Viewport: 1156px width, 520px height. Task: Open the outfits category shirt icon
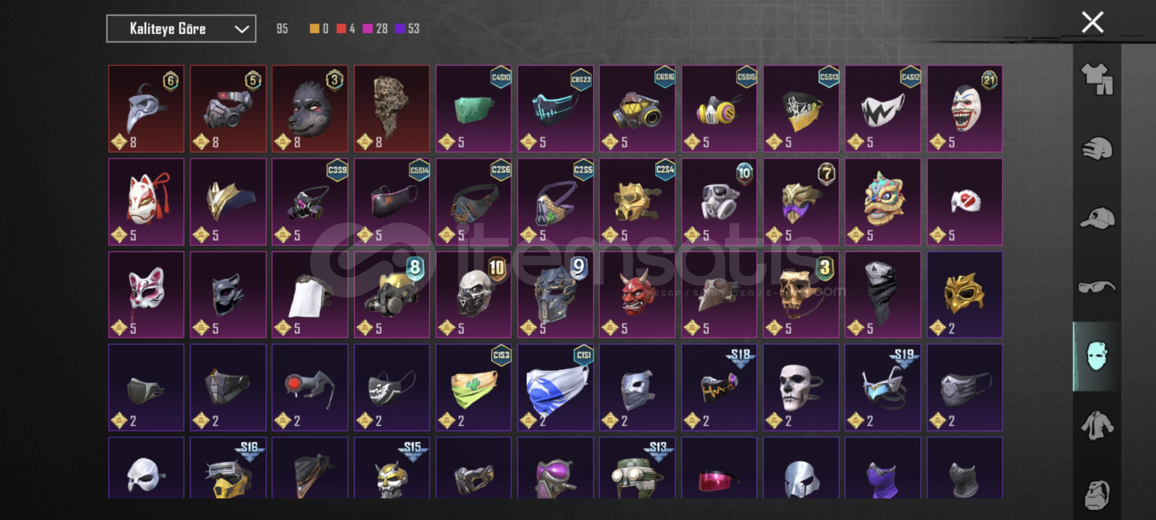point(1096,78)
